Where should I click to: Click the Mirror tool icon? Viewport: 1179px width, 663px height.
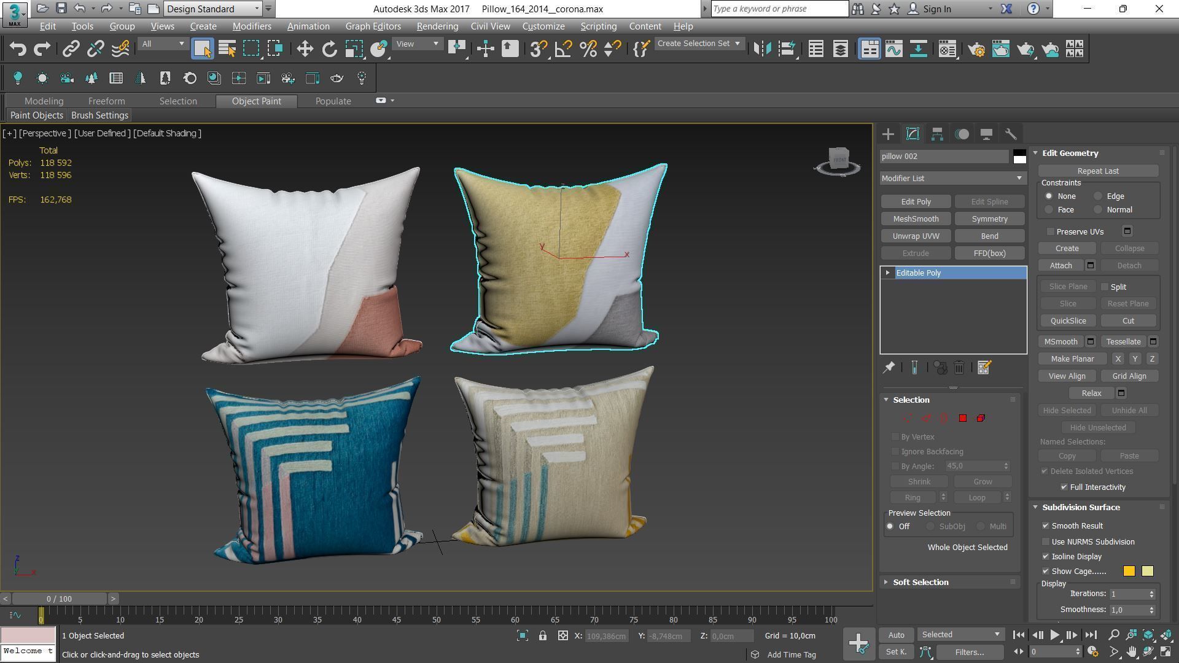[x=762, y=49]
